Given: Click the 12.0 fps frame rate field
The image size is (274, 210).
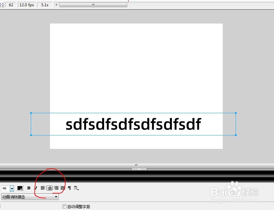Looking at the screenshot, I should pos(26,5).
